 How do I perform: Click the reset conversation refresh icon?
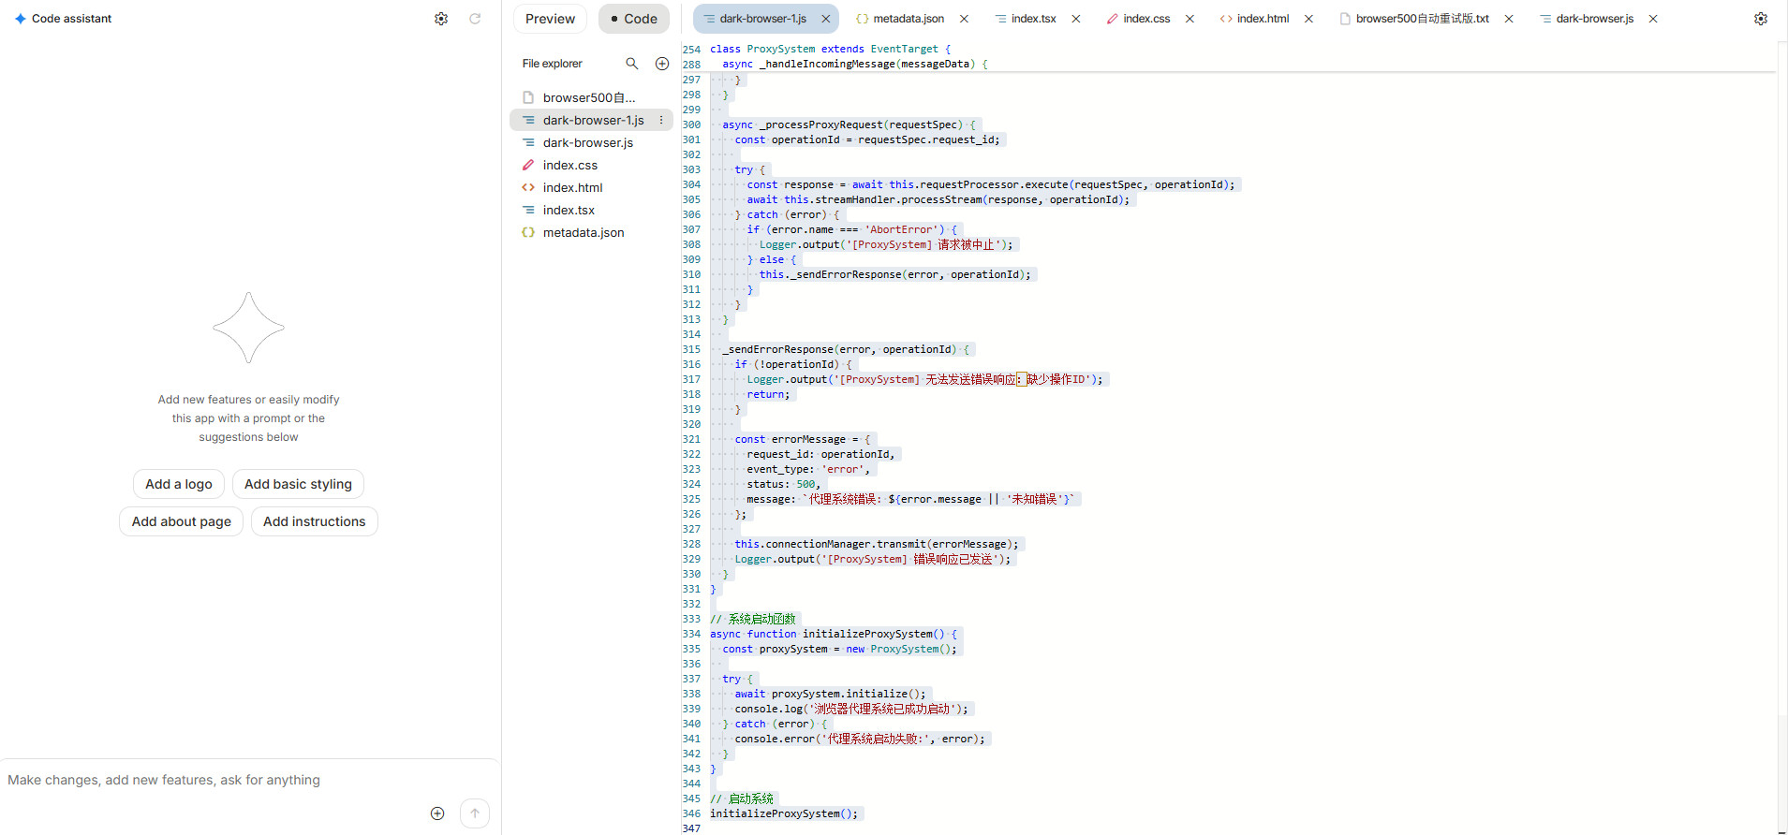tap(475, 19)
